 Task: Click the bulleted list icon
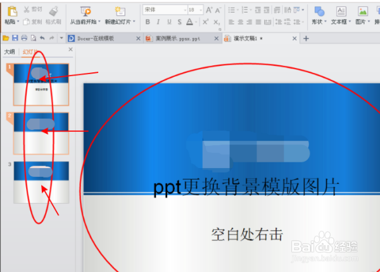click(x=232, y=10)
